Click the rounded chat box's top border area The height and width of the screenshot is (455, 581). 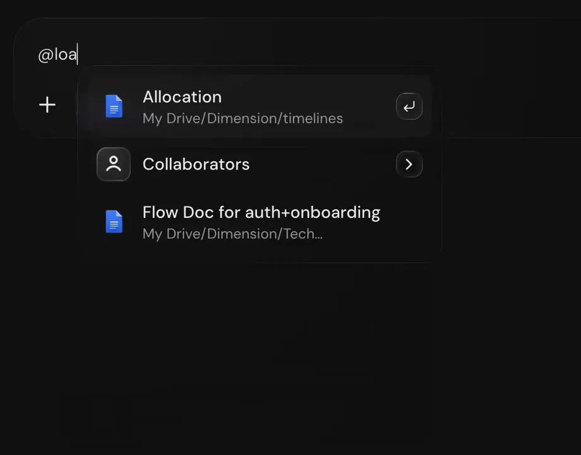[x=296, y=18]
